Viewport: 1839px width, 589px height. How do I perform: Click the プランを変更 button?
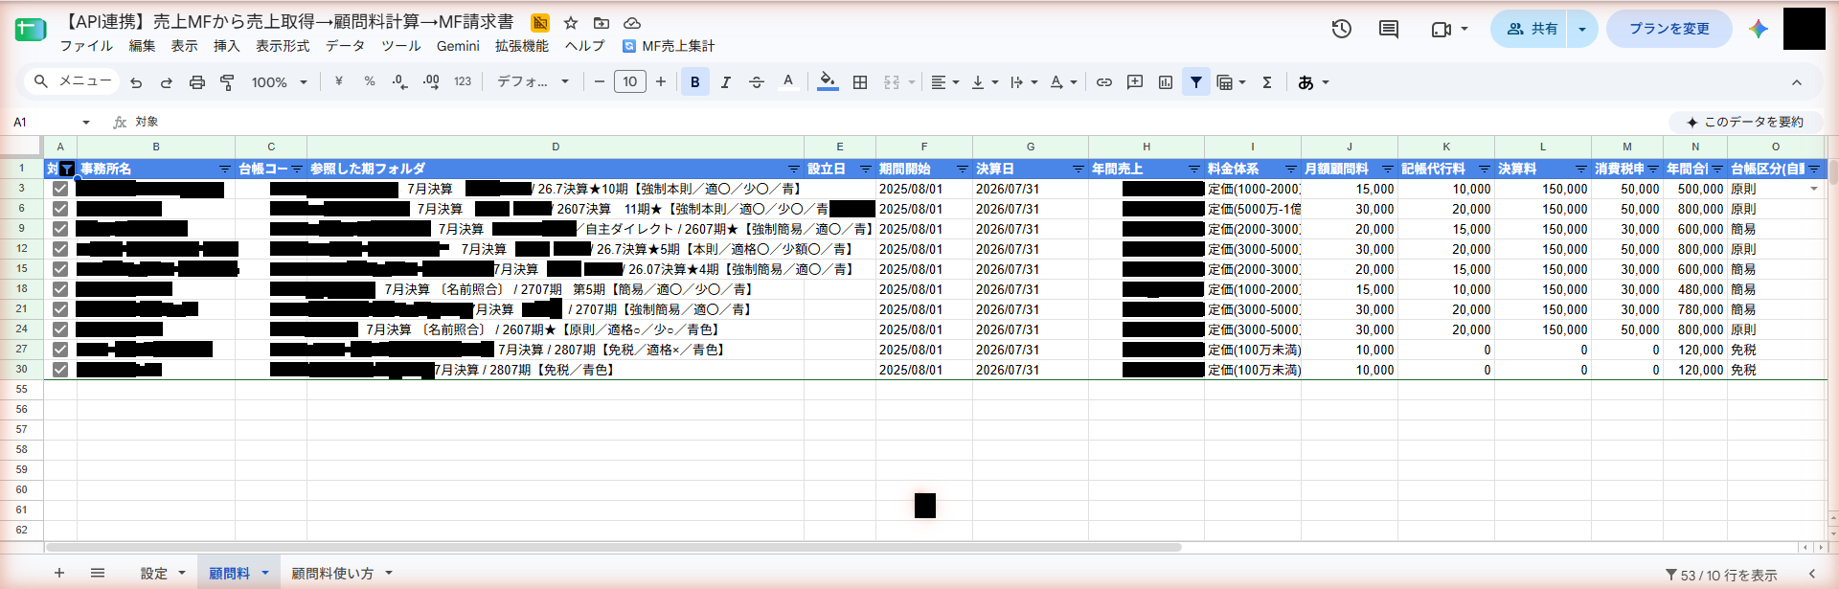pyautogui.click(x=1669, y=29)
